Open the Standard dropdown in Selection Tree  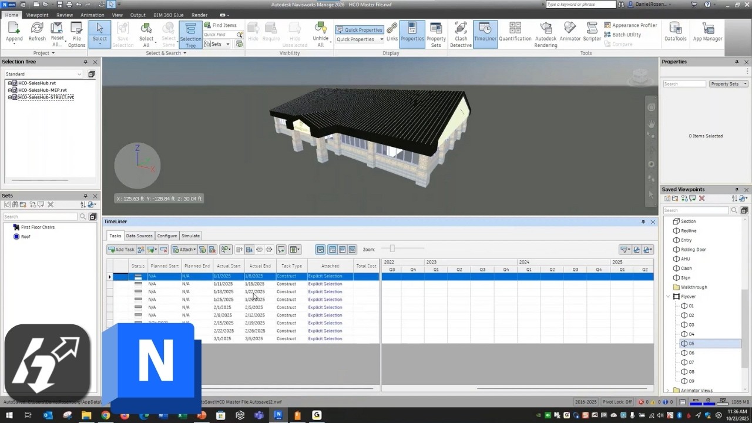click(43, 74)
